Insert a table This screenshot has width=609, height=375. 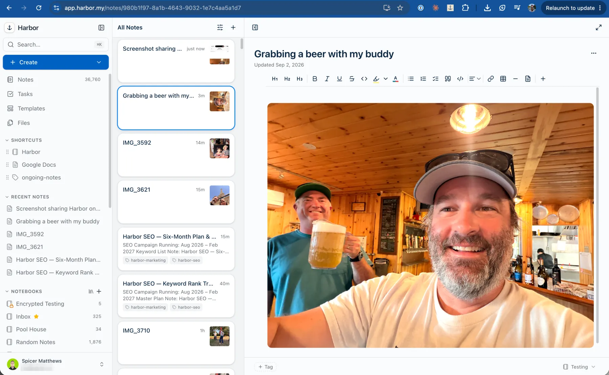[503, 79]
